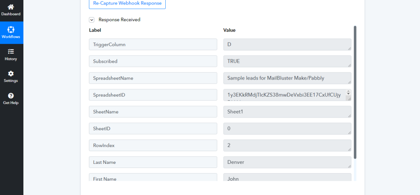The image size is (420, 195).
Task: Open the Dashboard home icon
Action: click(x=11, y=7)
